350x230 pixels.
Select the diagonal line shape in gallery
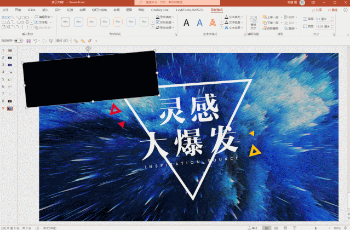(13, 18)
